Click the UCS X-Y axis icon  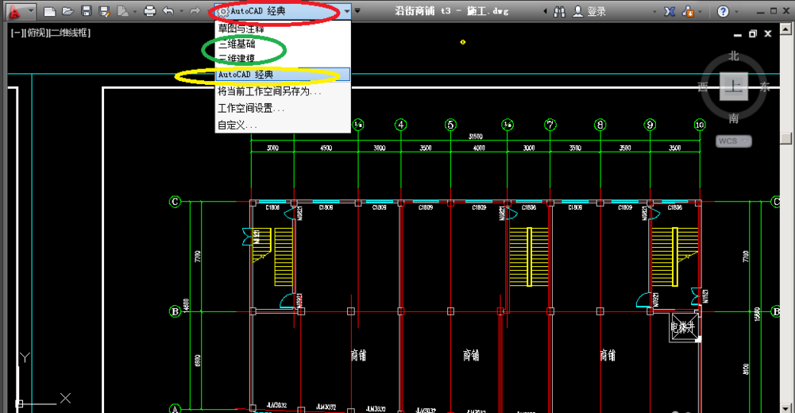[43, 380]
